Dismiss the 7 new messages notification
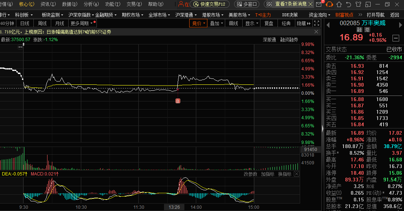Viewport: 404px width, 211px height. click(311, 4)
